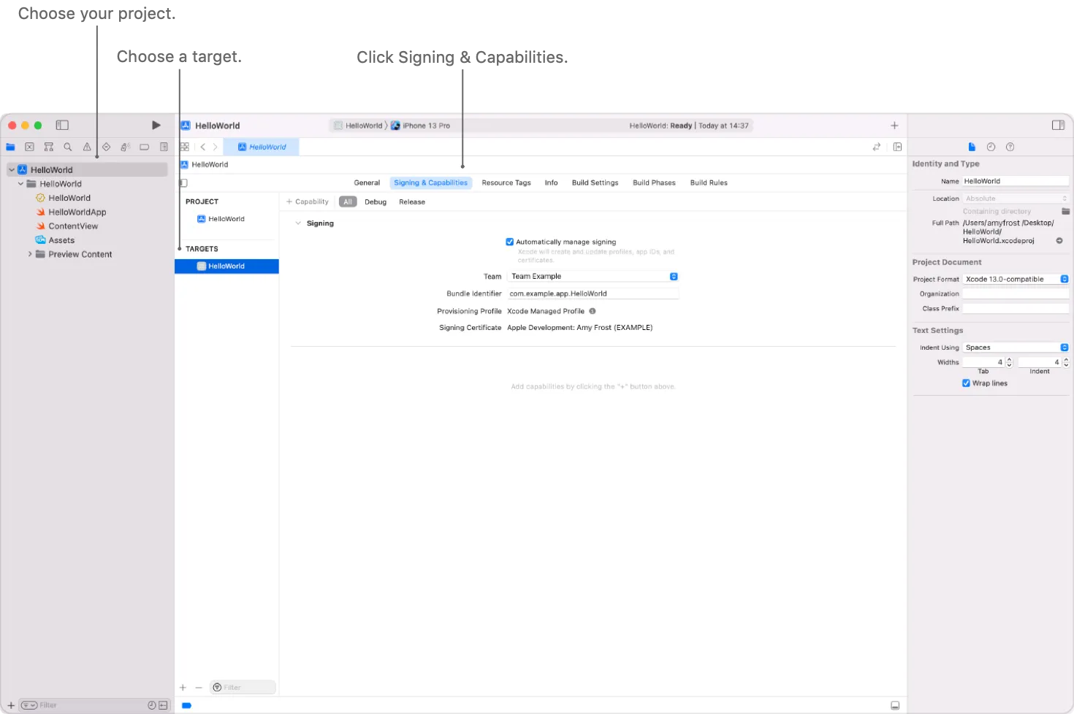Click the Organization field

1016,293
